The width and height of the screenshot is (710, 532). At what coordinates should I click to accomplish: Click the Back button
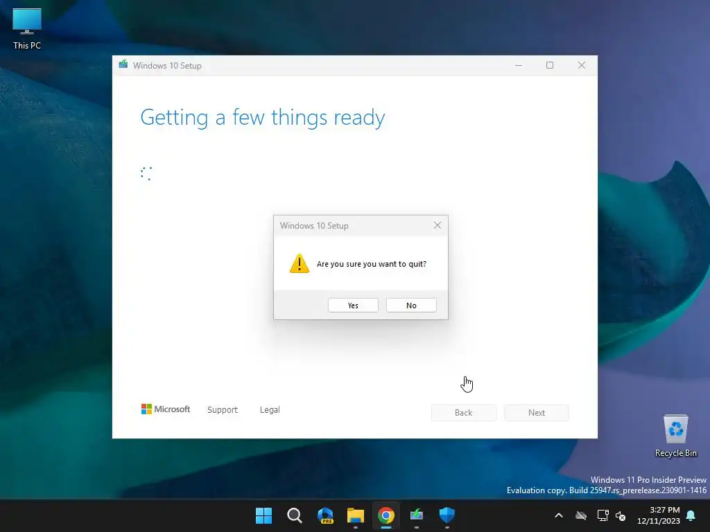click(464, 413)
